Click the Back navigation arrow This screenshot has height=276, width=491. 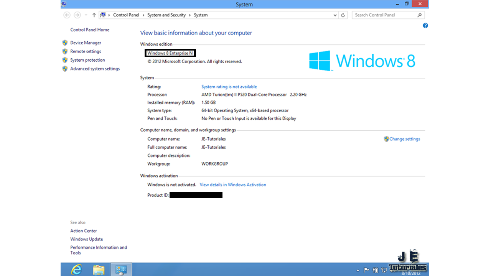click(x=67, y=15)
